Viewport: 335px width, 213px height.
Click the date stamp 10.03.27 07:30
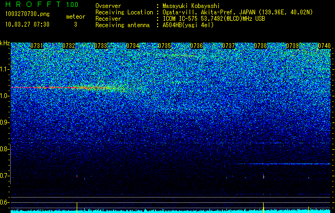(x=27, y=24)
